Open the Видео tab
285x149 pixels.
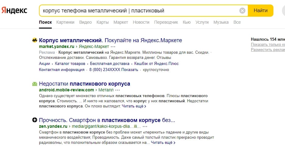tap(86, 22)
